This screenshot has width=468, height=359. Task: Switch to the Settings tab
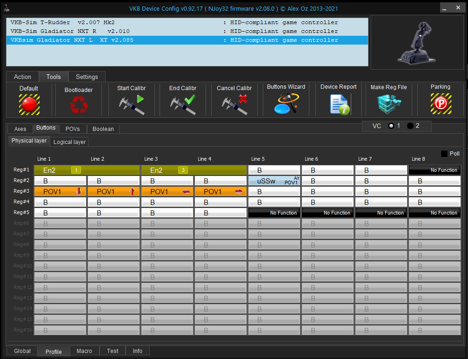pos(87,77)
